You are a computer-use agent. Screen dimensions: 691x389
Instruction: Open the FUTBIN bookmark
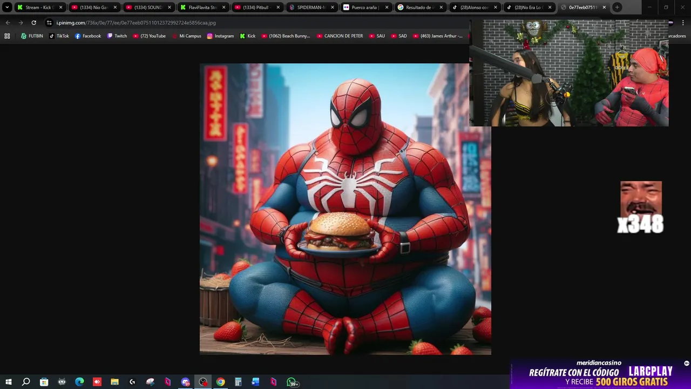(32, 36)
